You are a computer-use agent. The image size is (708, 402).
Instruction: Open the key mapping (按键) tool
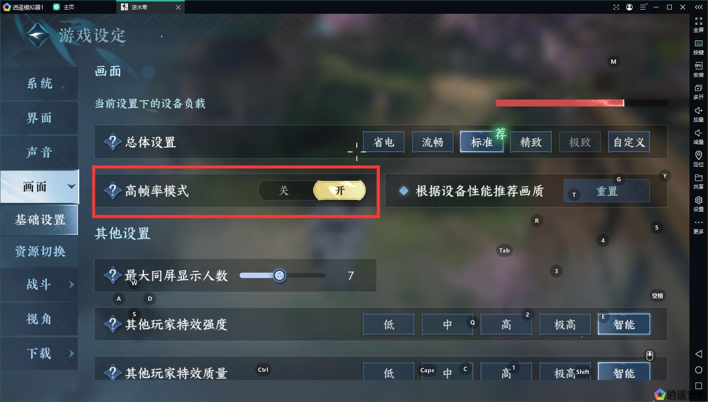pyautogui.click(x=699, y=47)
